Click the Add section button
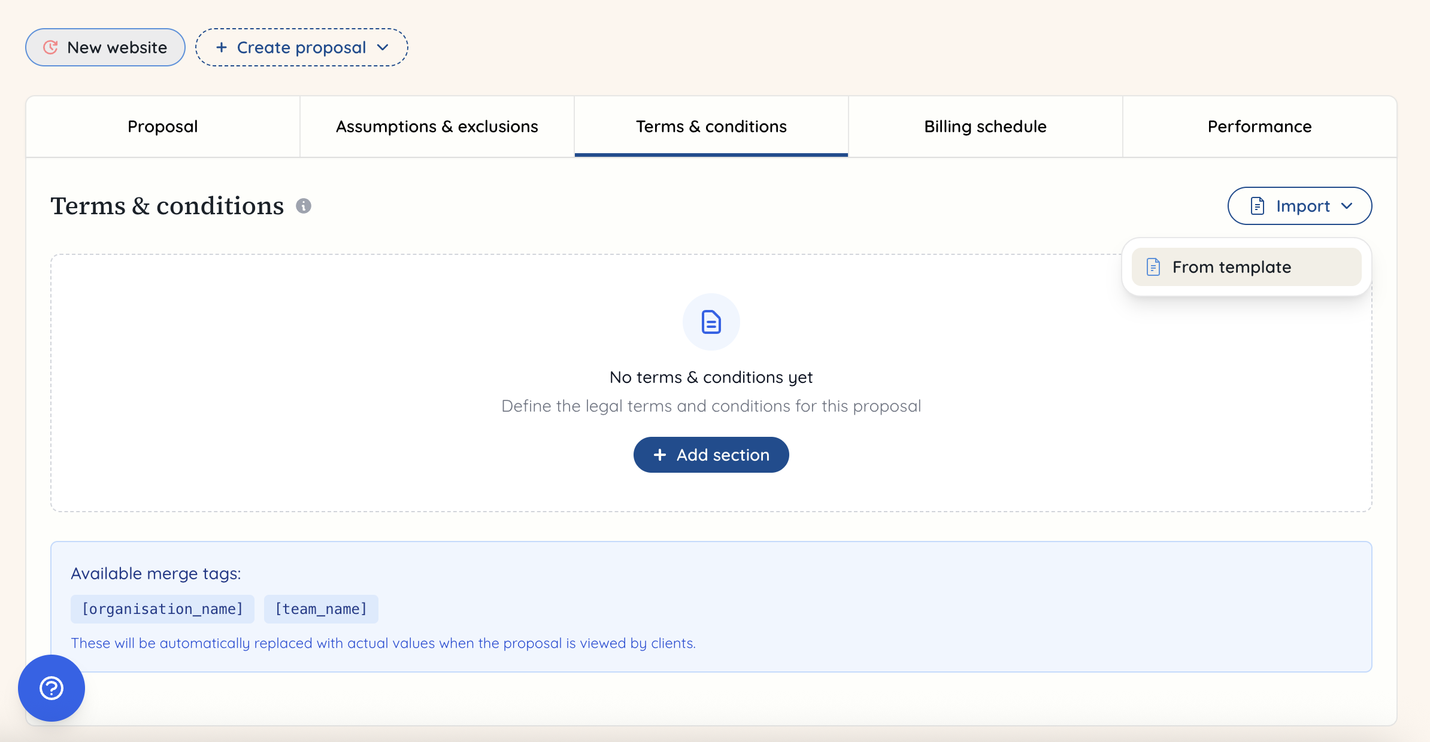The width and height of the screenshot is (1430, 742). (x=711, y=455)
